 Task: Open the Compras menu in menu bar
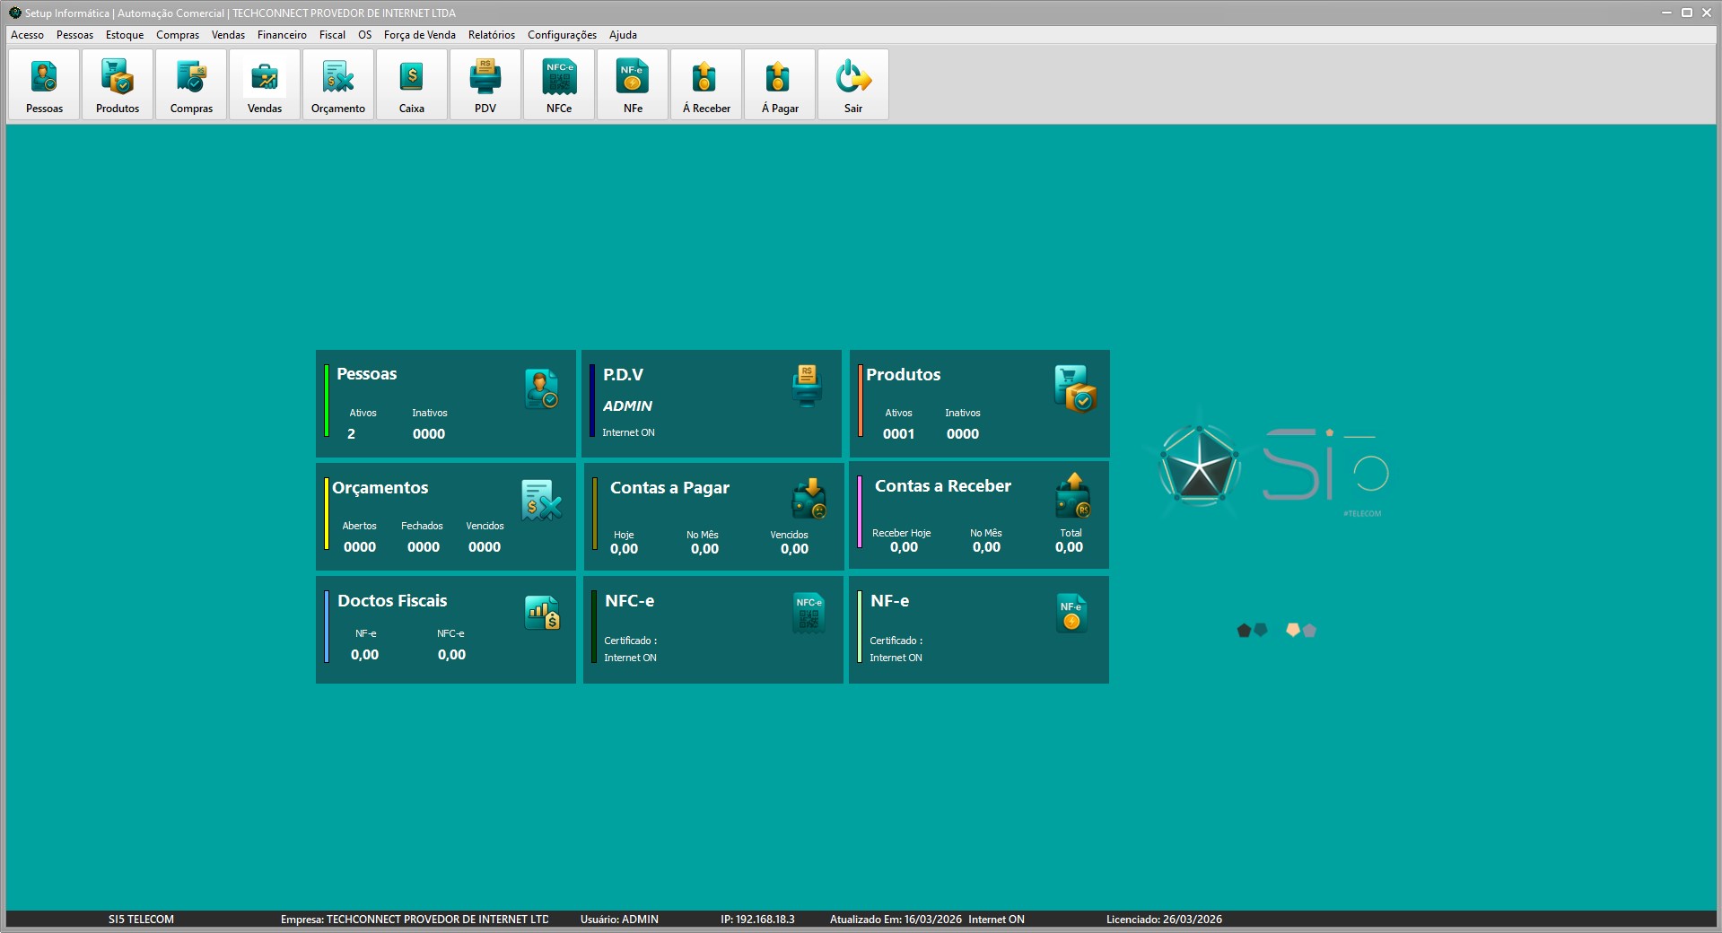pos(178,35)
